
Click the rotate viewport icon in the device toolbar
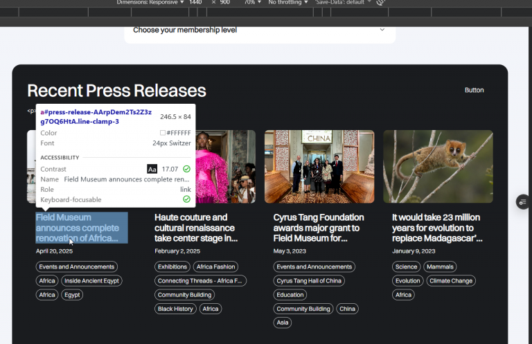(381, 2)
